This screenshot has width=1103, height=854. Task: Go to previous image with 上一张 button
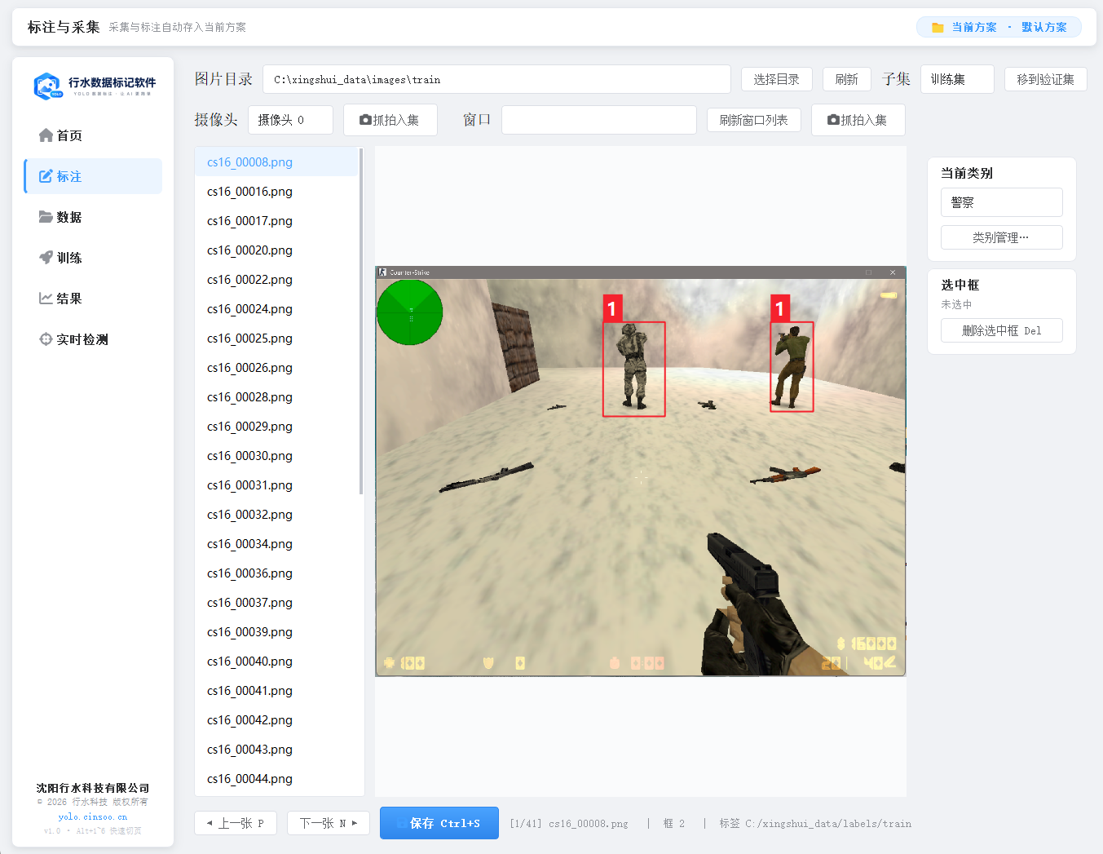click(236, 823)
